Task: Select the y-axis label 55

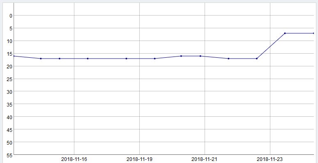Action: [x=10, y=155]
